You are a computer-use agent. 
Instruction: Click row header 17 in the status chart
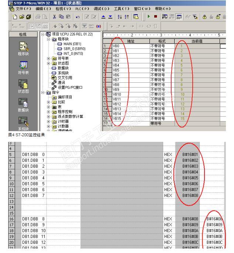click(x=107, y=124)
